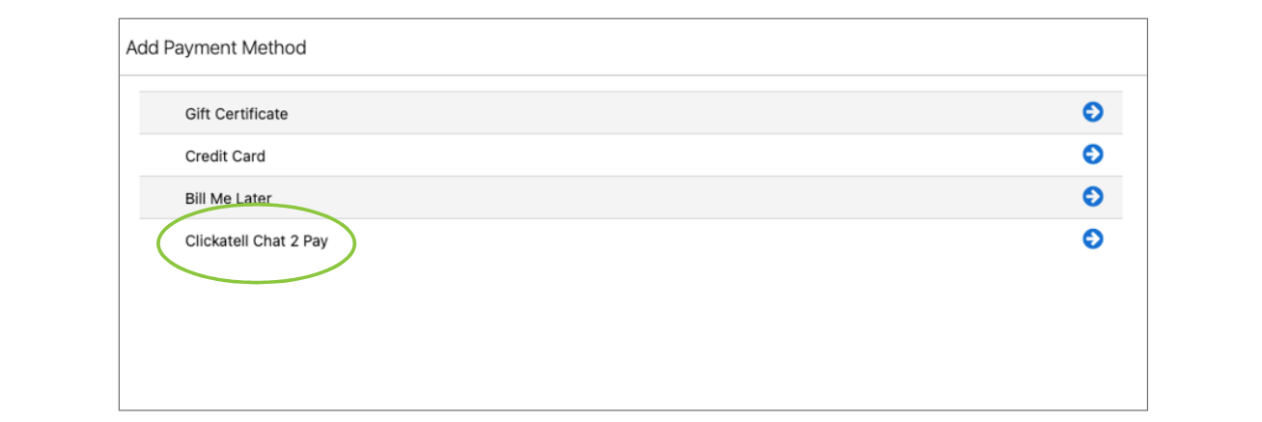The width and height of the screenshot is (1262, 422).
Task: Click the blue arrow icon beside Gift Certificate
Action: click(1092, 113)
